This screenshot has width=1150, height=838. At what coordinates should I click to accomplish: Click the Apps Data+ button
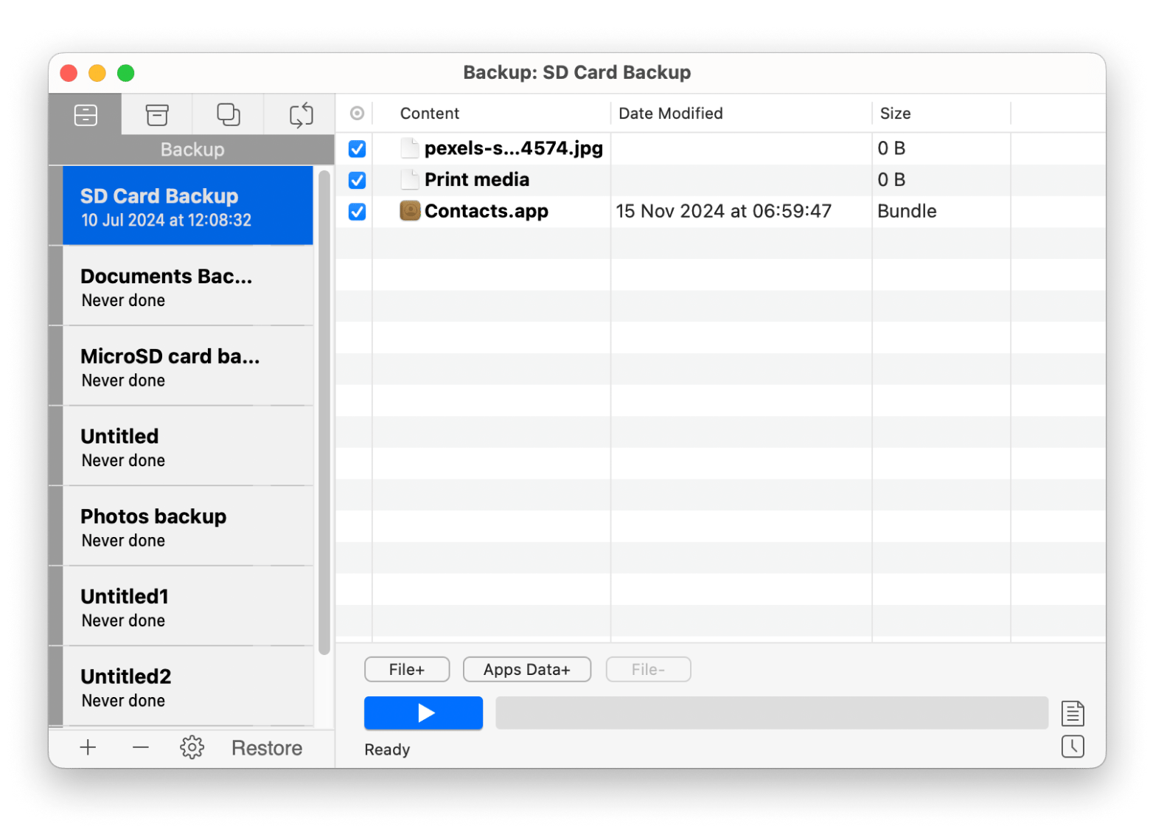tap(526, 669)
